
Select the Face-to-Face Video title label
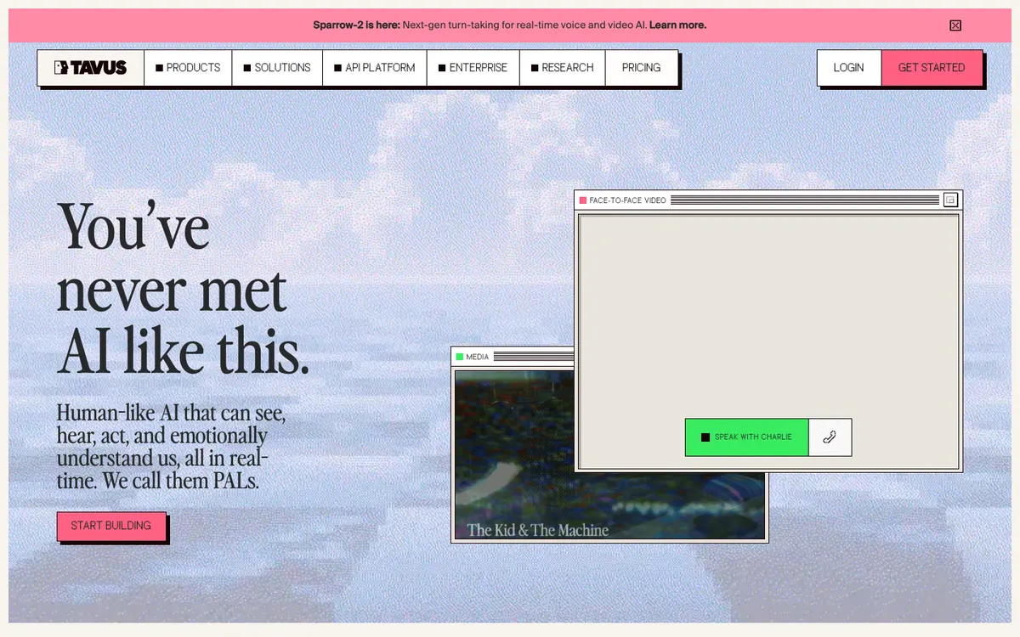click(627, 200)
